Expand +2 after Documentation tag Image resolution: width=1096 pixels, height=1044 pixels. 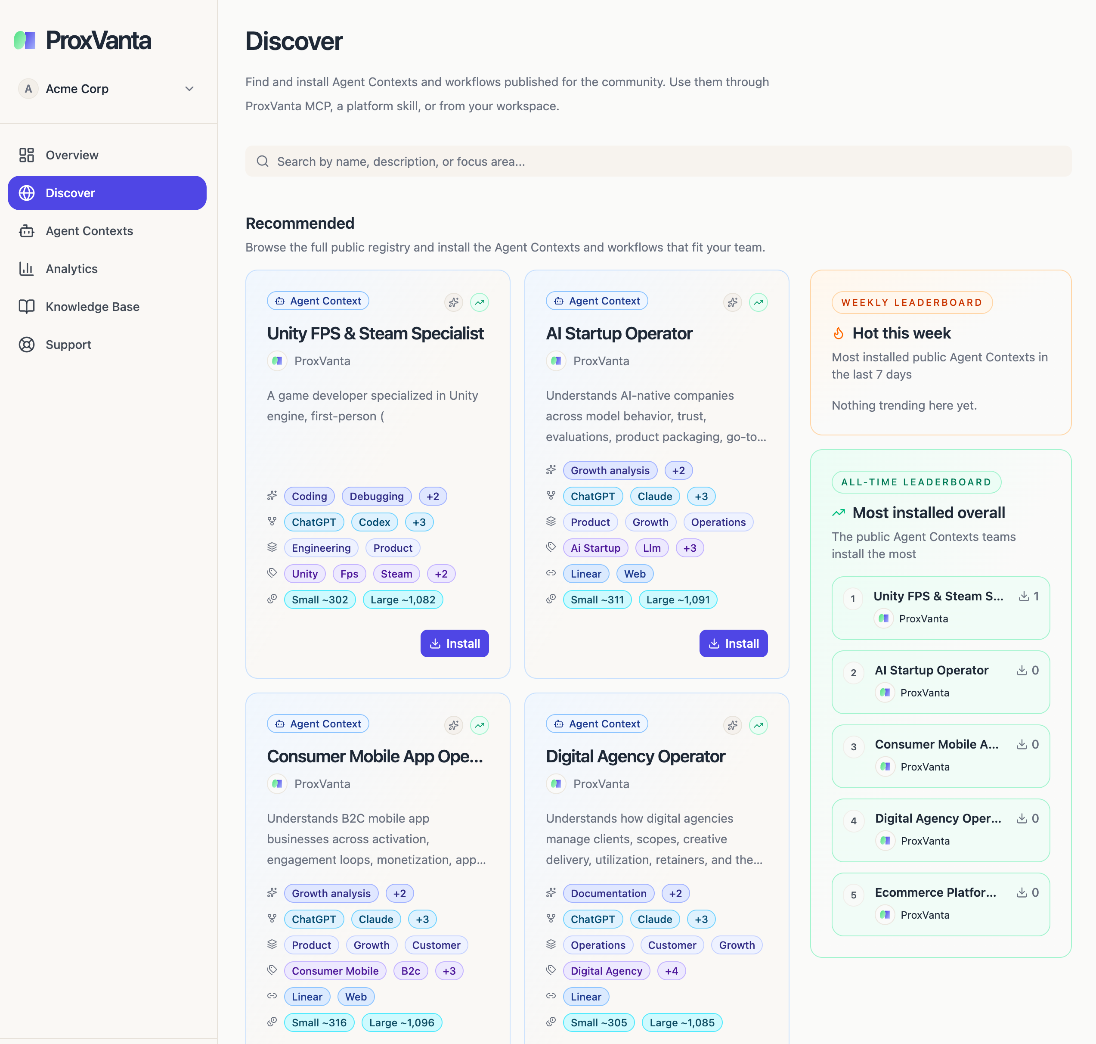(x=676, y=893)
